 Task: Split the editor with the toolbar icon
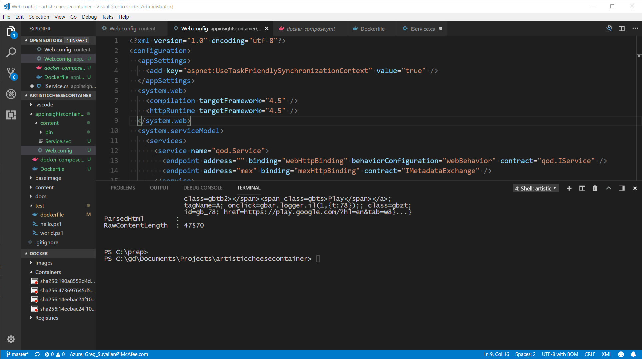pyautogui.click(x=621, y=28)
